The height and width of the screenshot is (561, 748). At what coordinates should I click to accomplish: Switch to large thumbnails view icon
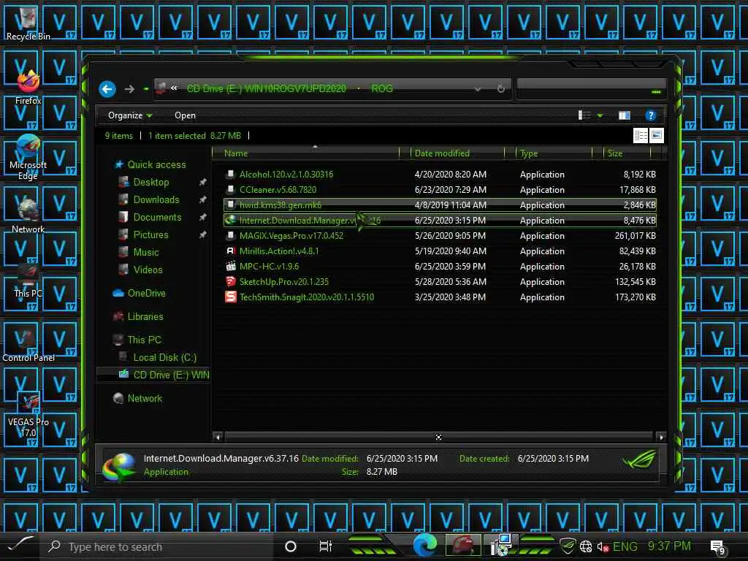(x=657, y=135)
